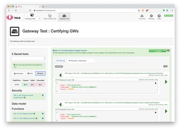Screen dimensions: 181x130
Task: Click the TALQ logo
Action: click(14, 17)
